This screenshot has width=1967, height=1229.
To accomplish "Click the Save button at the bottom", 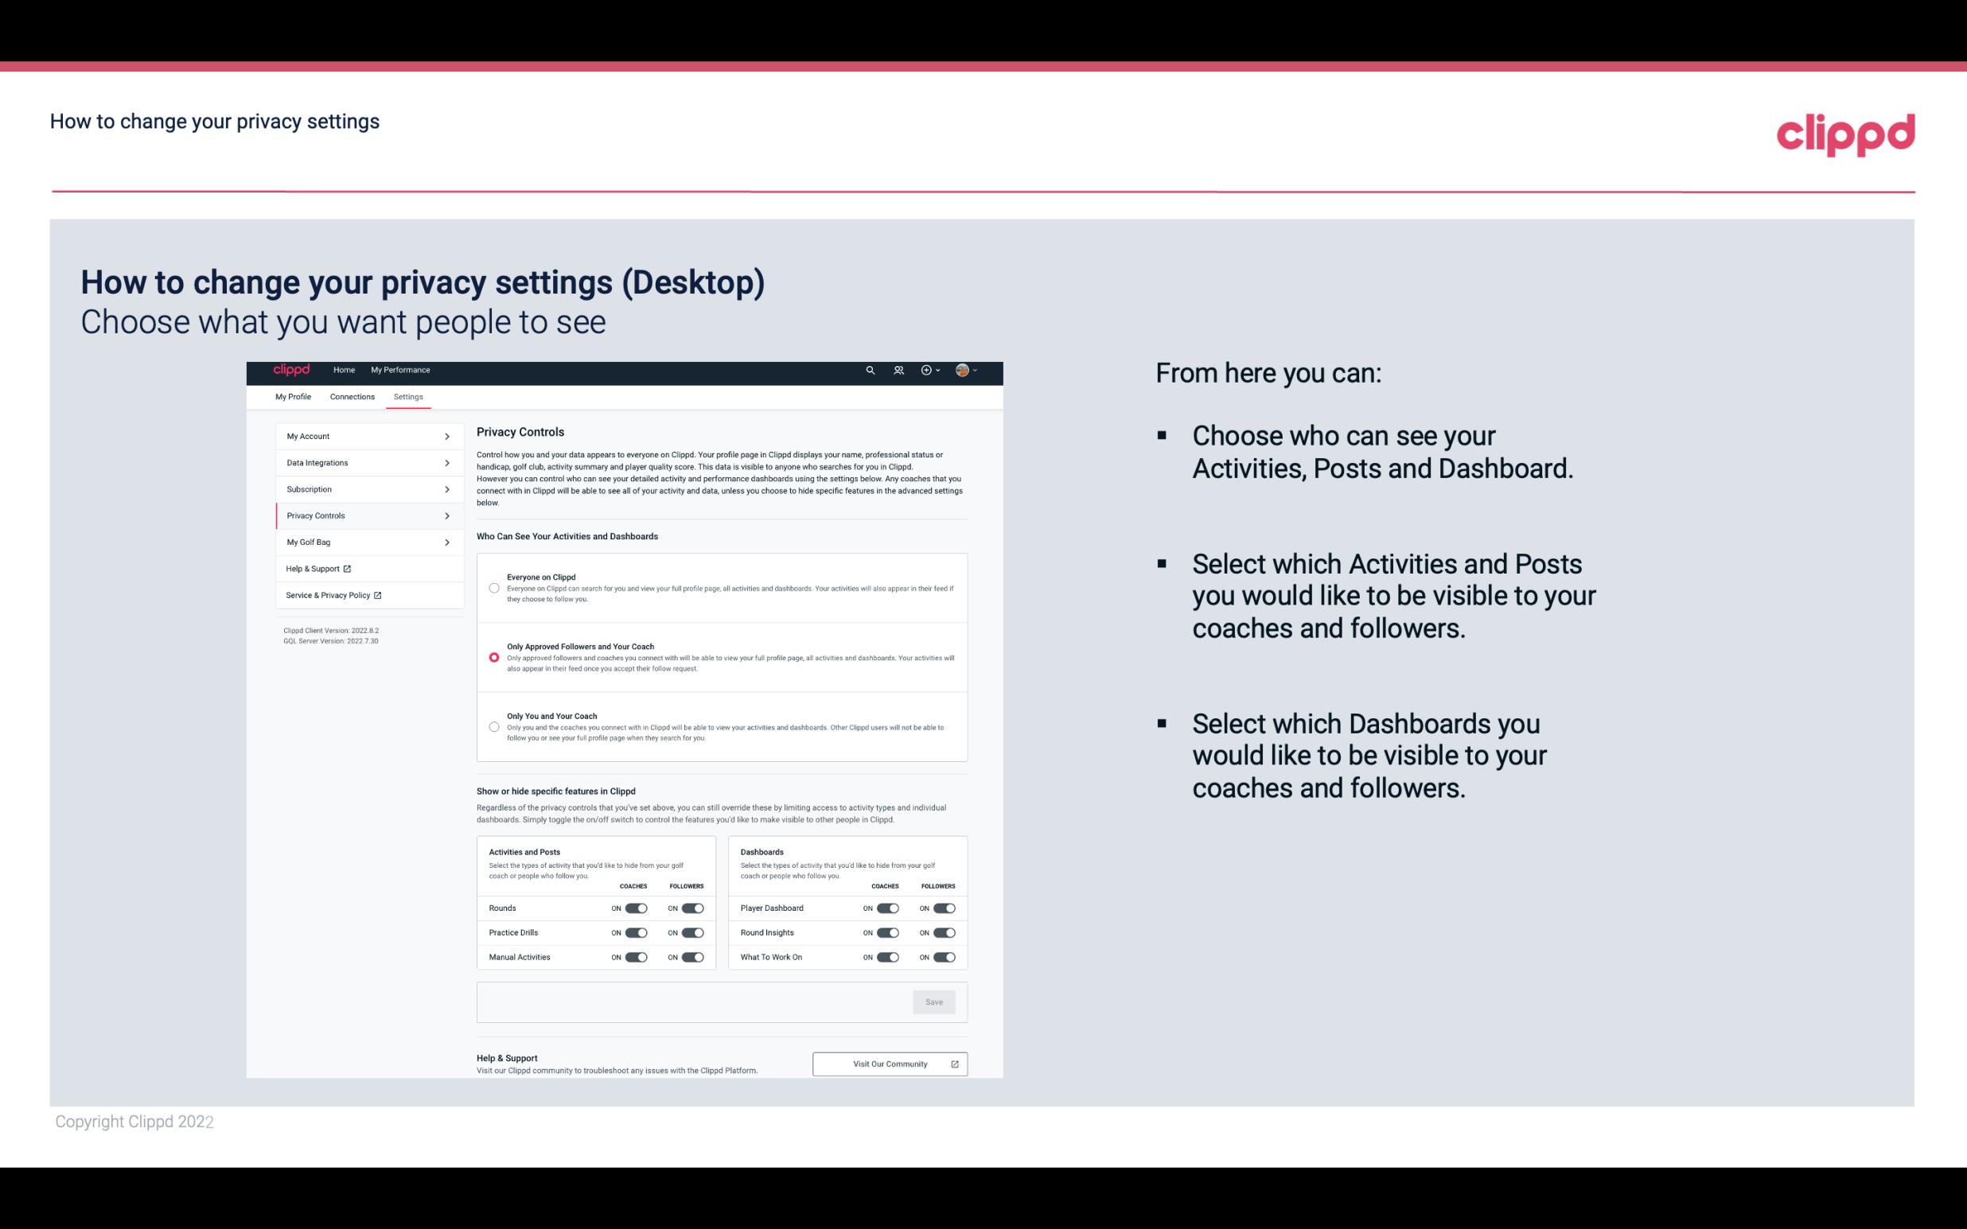I will click(935, 1001).
